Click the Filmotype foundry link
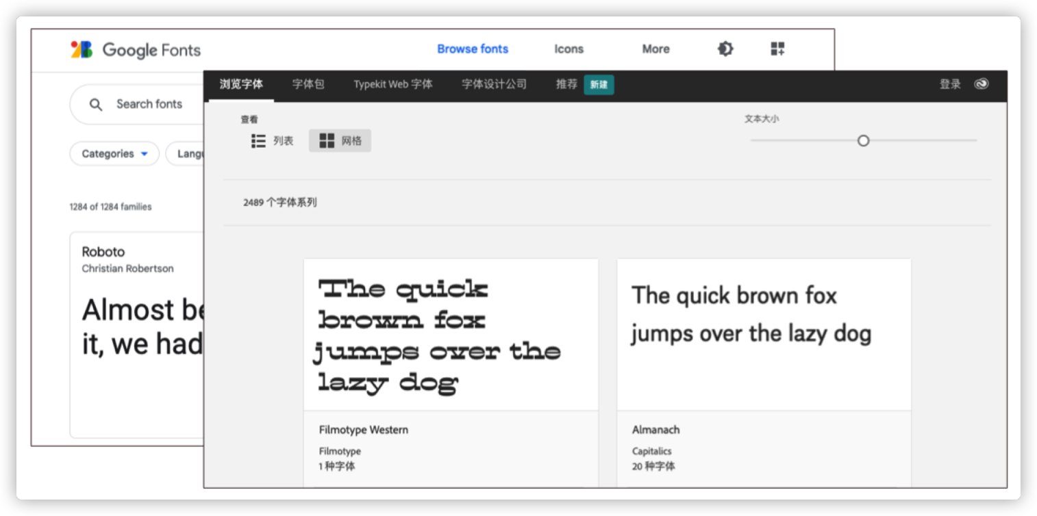 (x=340, y=451)
